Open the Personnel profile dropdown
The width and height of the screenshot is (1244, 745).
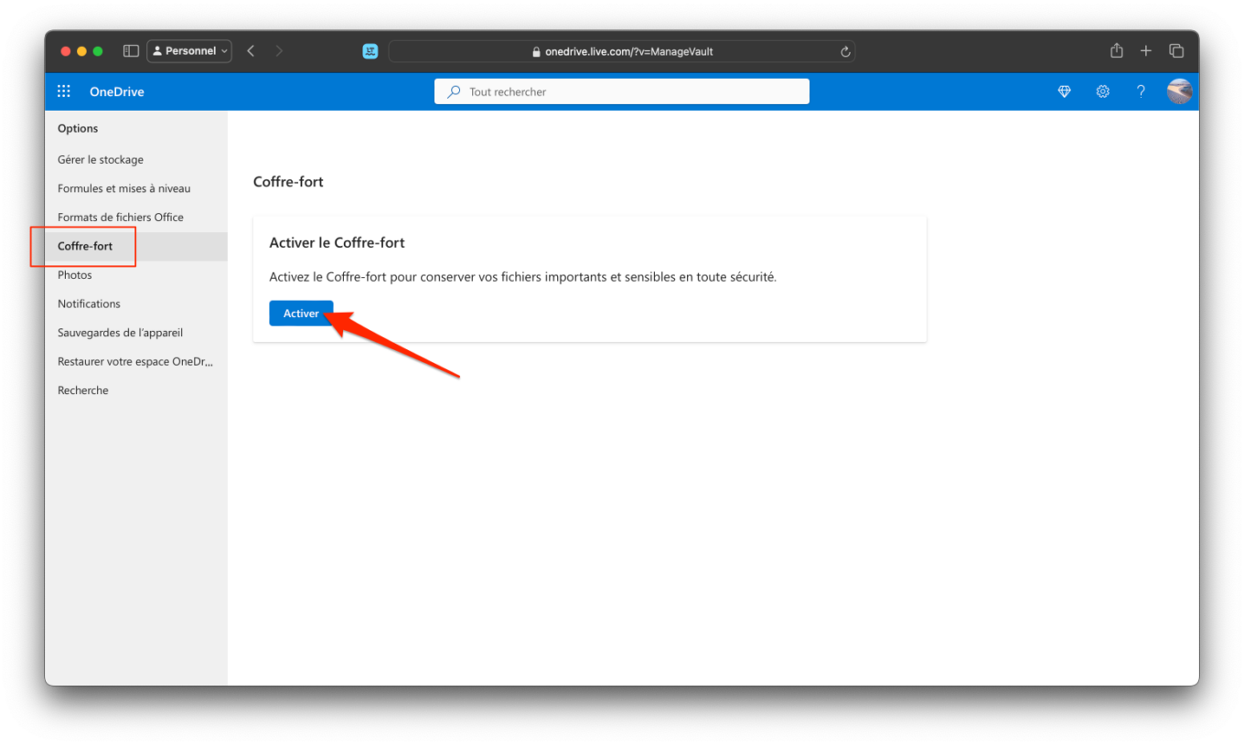pos(189,51)
